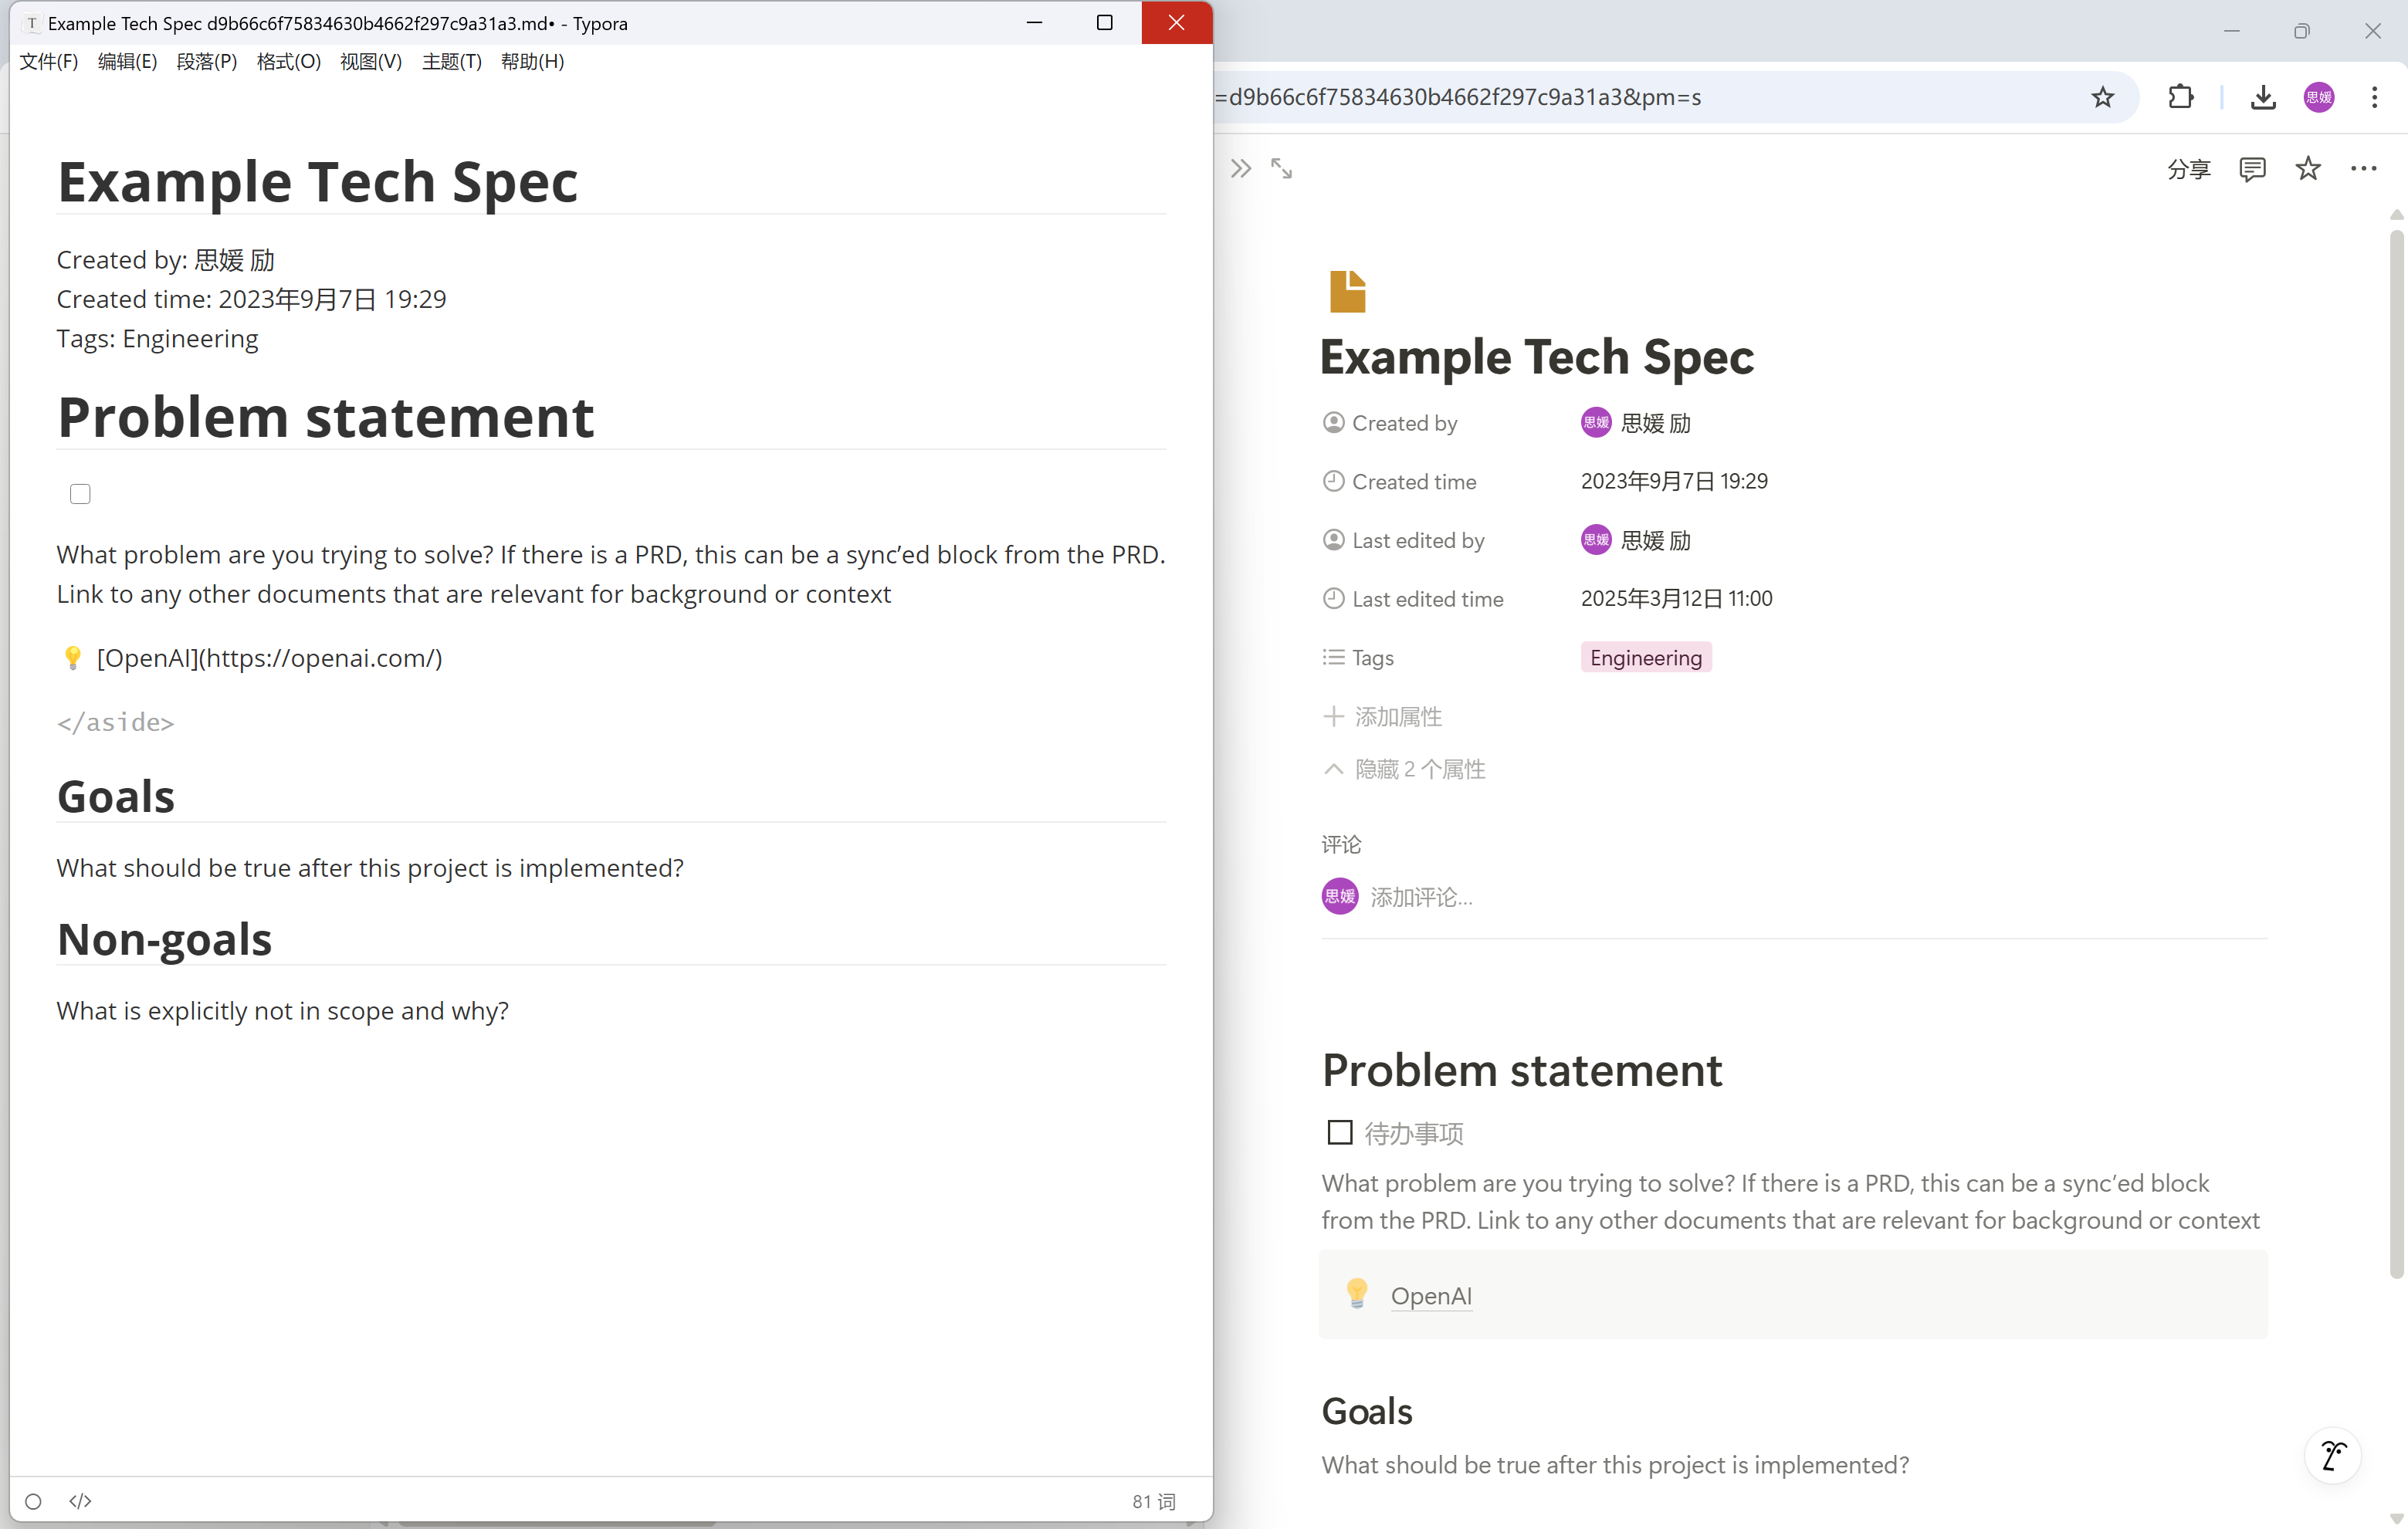The image size is (2408, 1529).
Task: Open the 格式(O) menu
Action: [x=288, y=62]
